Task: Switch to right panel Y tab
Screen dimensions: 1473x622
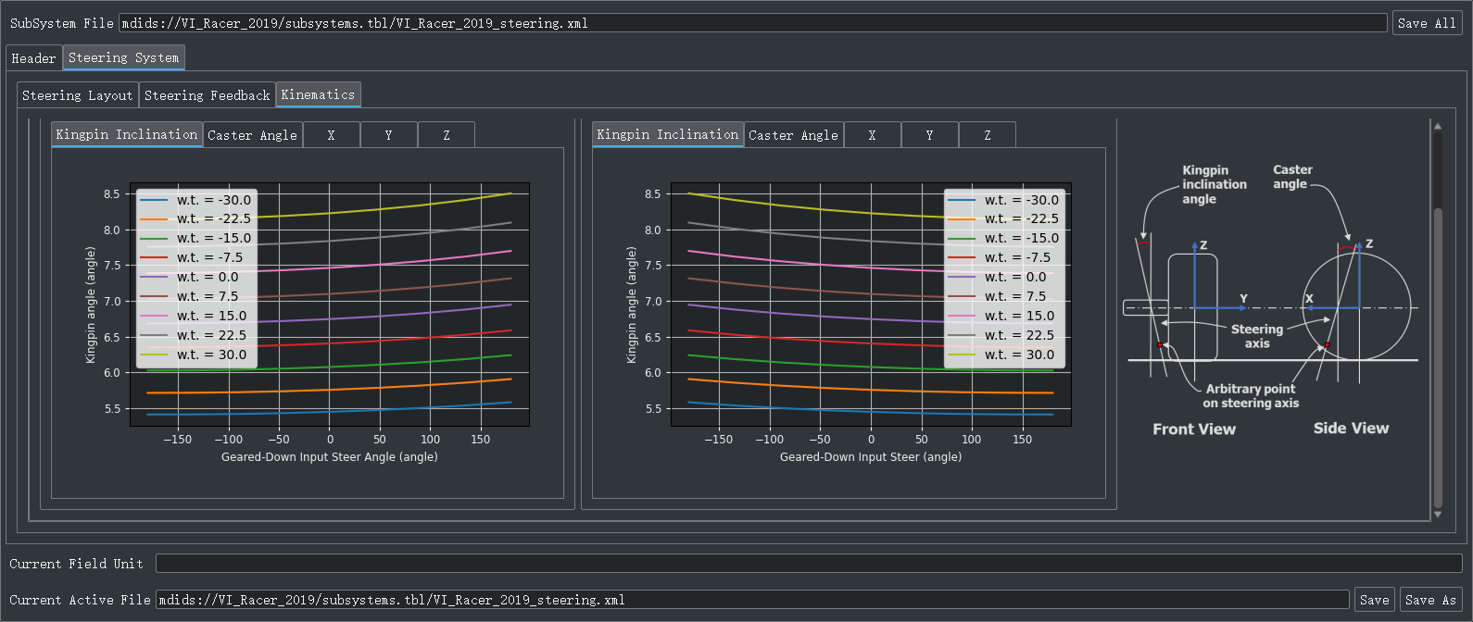Action: 929,135
